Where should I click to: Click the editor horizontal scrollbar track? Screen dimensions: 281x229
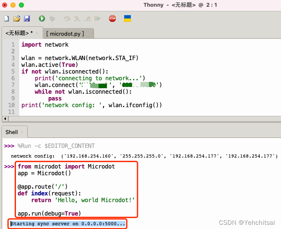click(145, 119)
